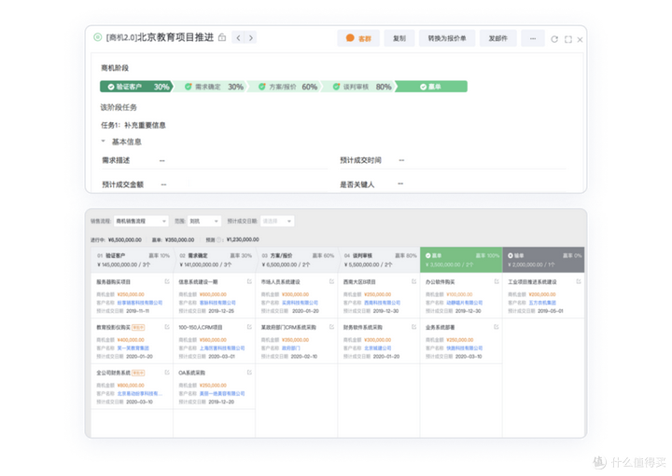
Task: Click the gray 输单 column header
Action: point(543,260)
